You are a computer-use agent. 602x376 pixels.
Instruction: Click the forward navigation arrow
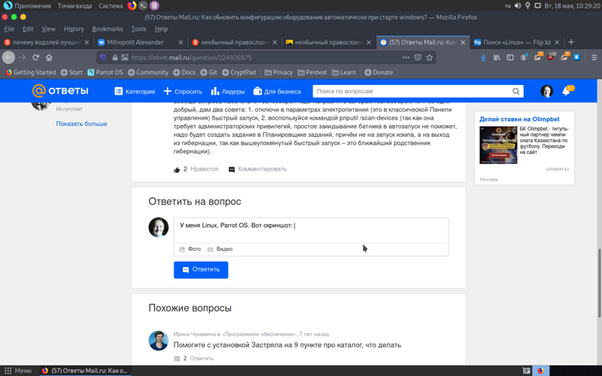(x=23, y=58)
